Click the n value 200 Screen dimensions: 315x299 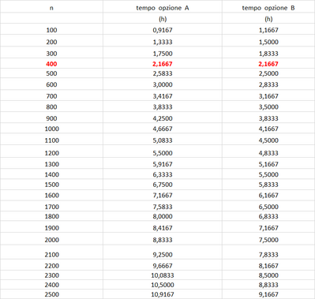[51, 42]
